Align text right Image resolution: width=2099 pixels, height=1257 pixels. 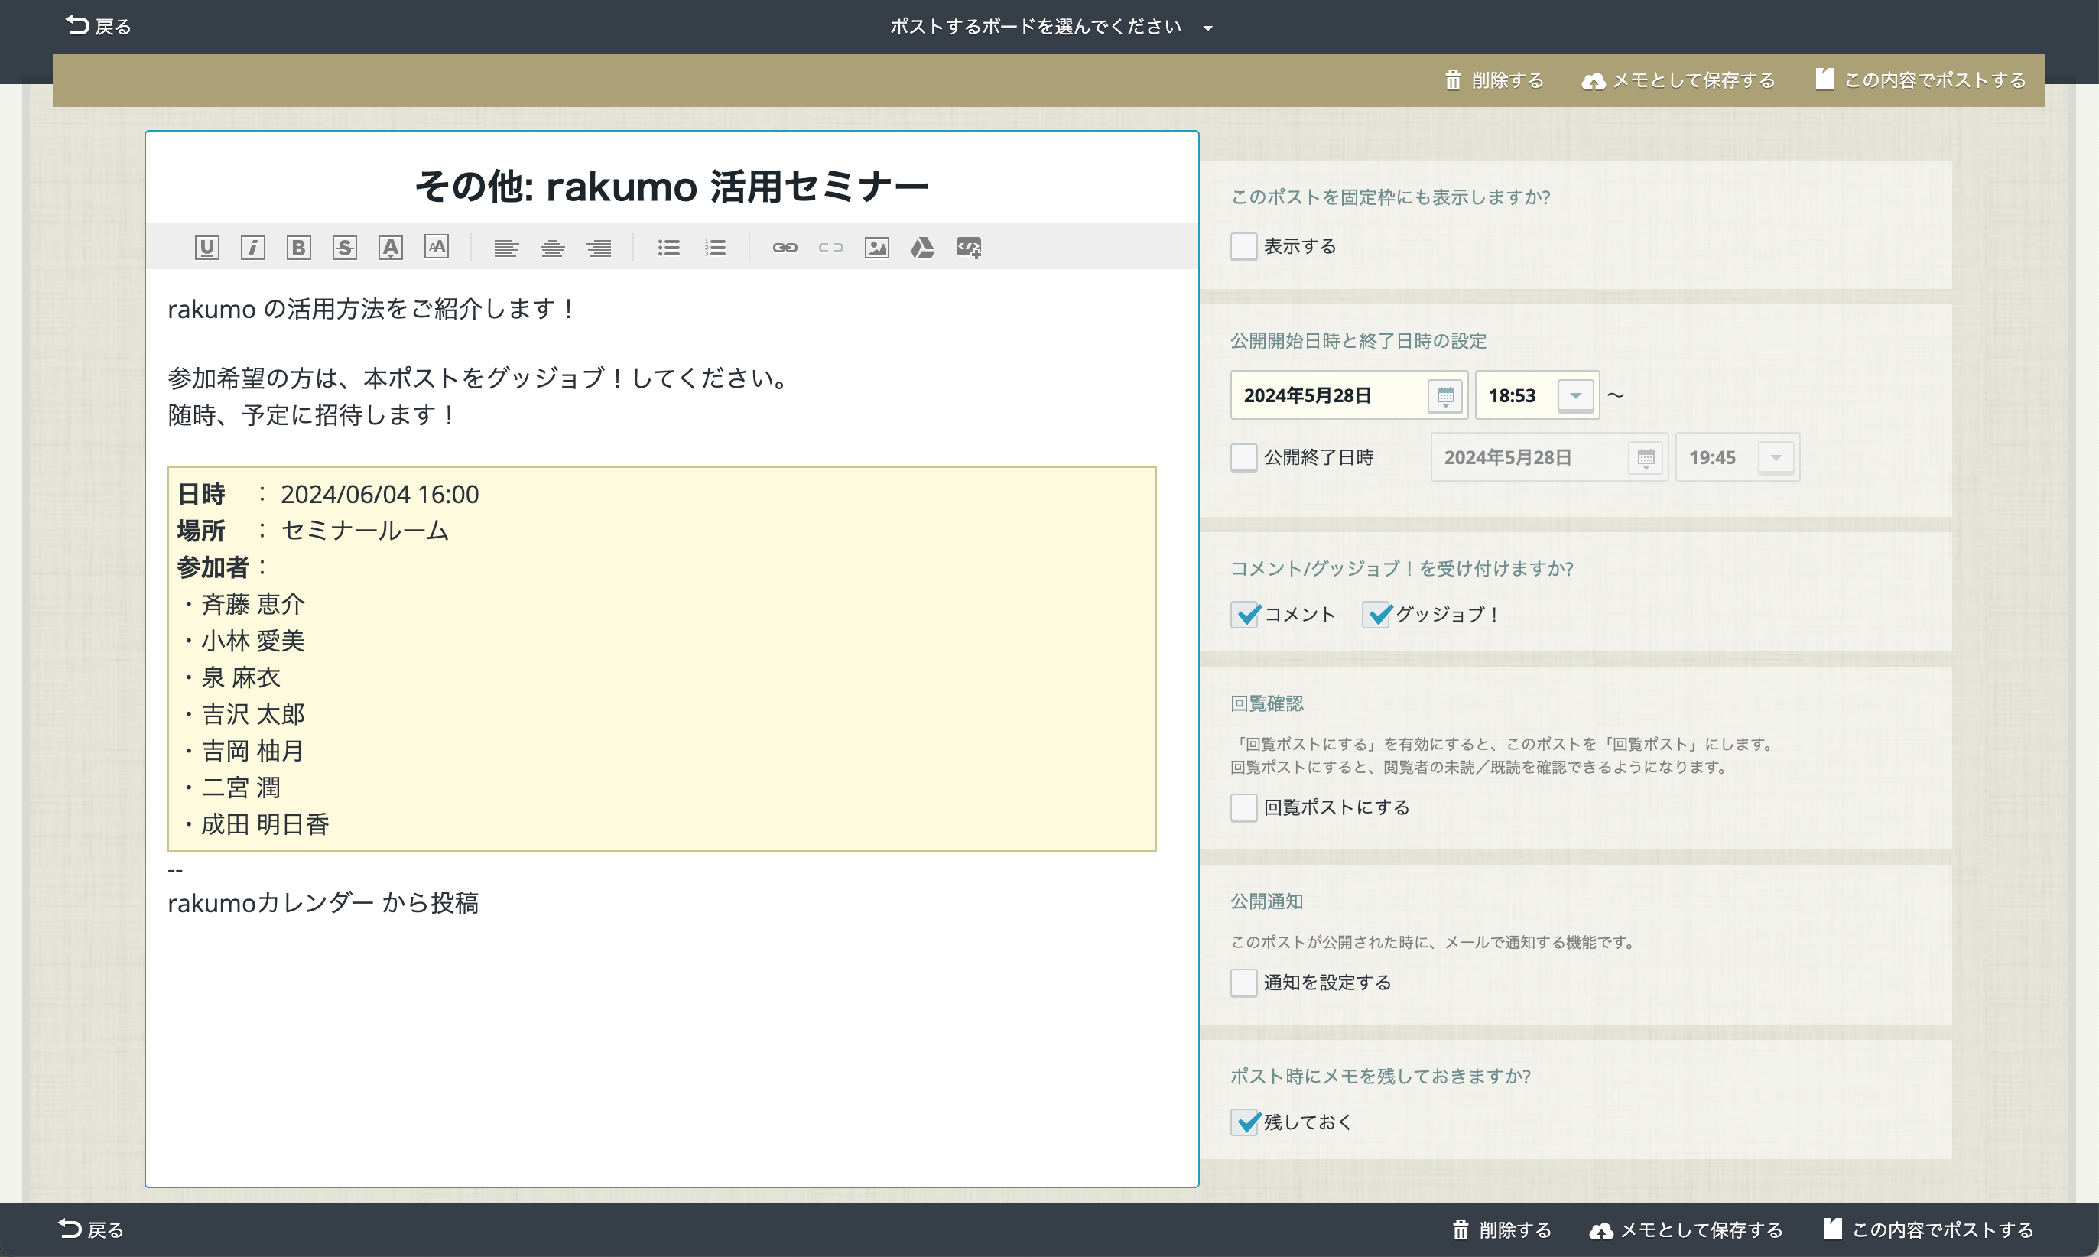599,247
